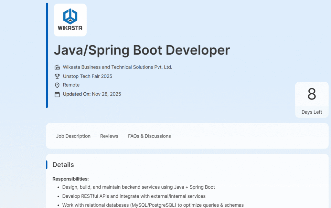
Task: Click the Remote location text
Action: pos(71,85)
